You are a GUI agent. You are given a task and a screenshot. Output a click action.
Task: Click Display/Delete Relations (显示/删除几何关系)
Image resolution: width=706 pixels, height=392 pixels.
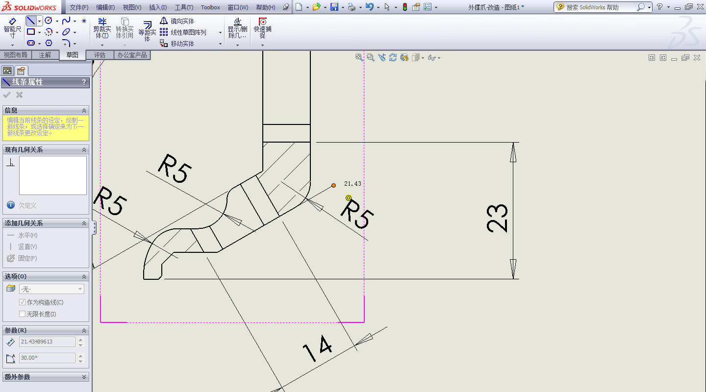[237, 28]
